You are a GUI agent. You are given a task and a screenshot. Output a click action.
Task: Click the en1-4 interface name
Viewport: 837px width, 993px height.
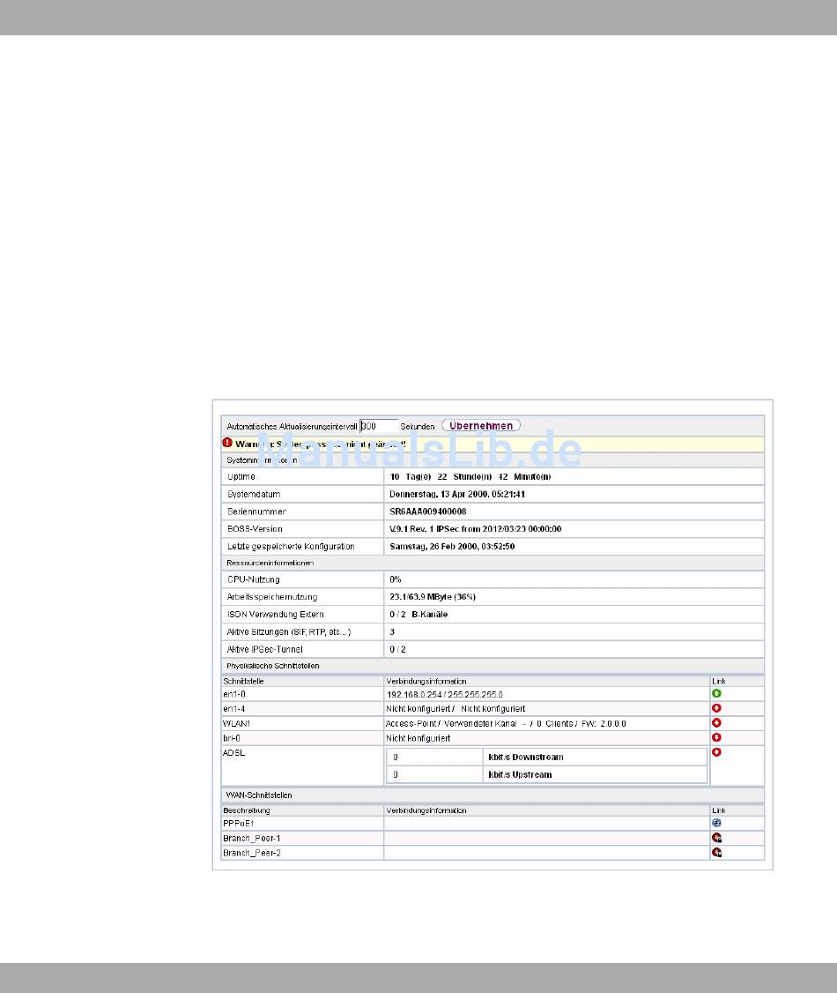(x=234, y=709)
